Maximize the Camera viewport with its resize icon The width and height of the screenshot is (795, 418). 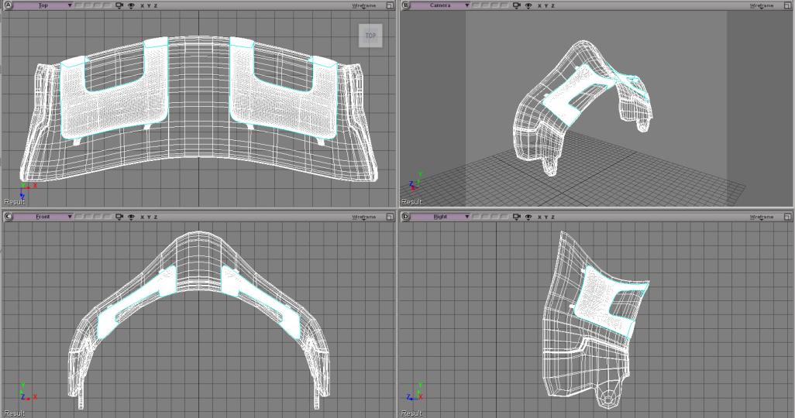point(788,5)
